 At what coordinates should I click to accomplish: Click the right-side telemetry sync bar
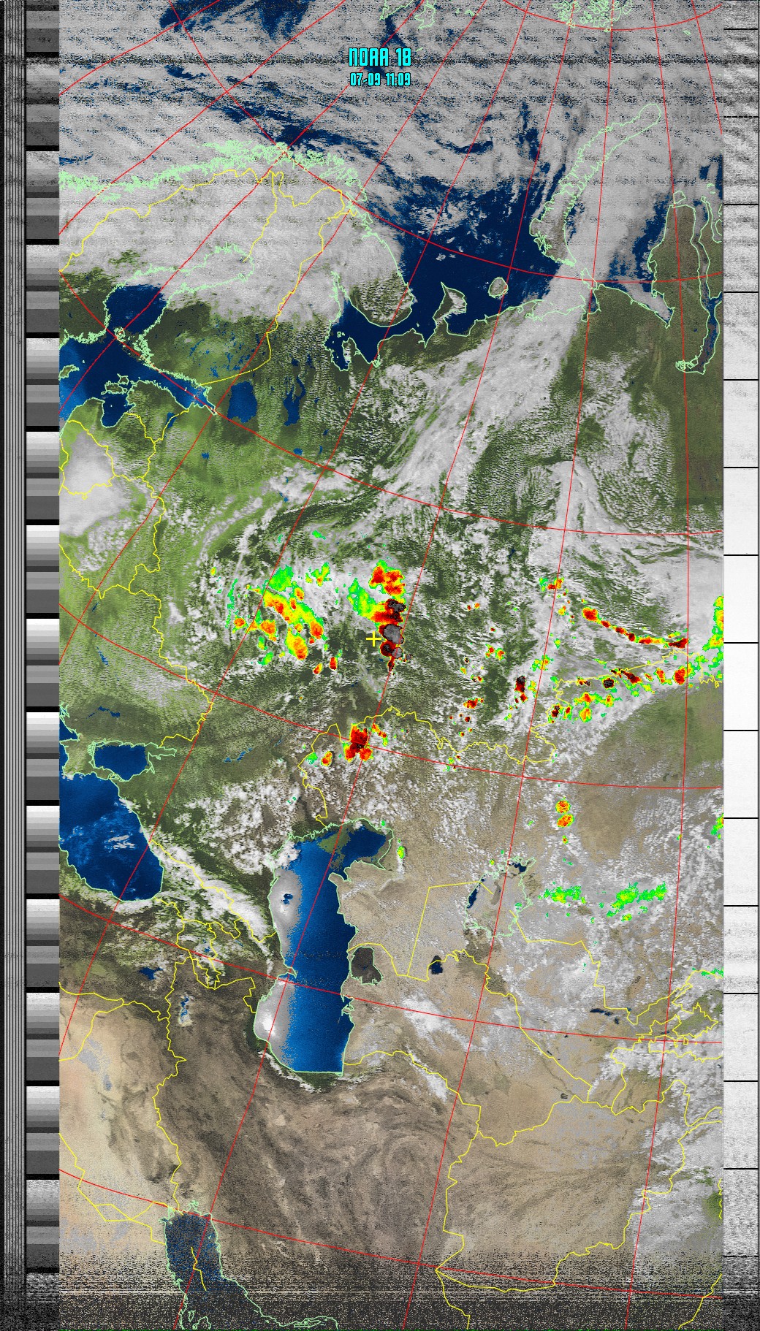[x=740, y=657]
